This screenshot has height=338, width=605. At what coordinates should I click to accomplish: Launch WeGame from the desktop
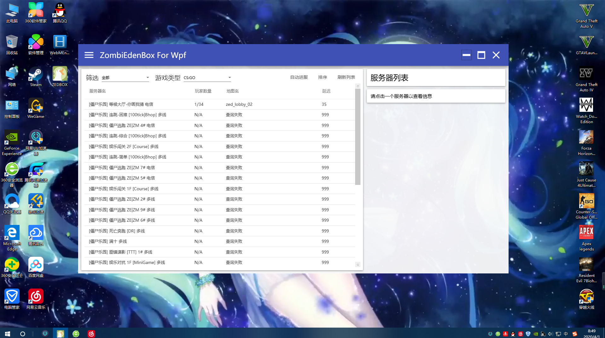[36, 107]
